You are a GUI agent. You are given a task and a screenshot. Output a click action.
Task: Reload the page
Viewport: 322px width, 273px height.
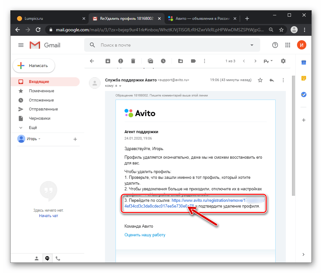[x=38, y=30]
